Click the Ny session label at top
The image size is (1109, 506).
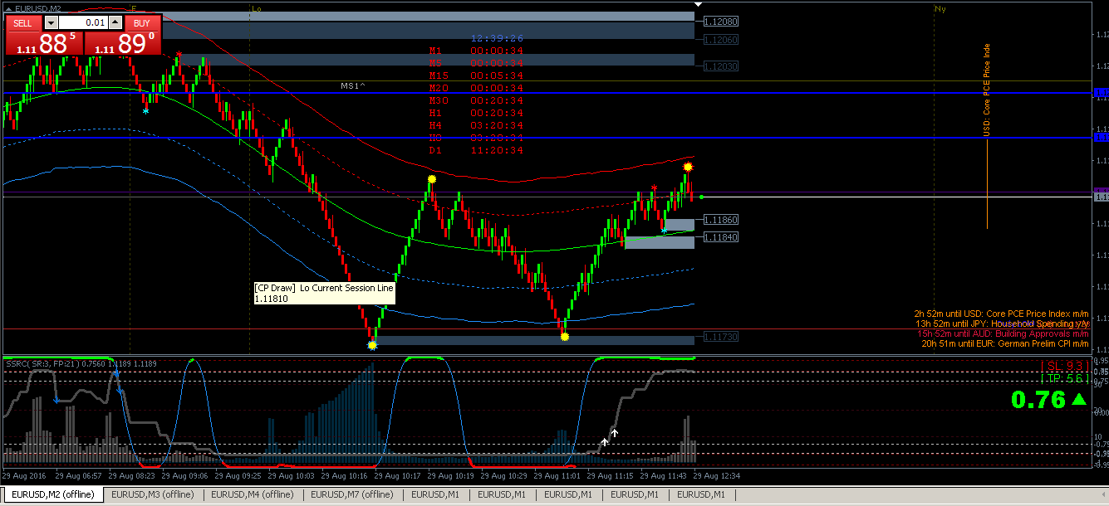click(940, 8)
